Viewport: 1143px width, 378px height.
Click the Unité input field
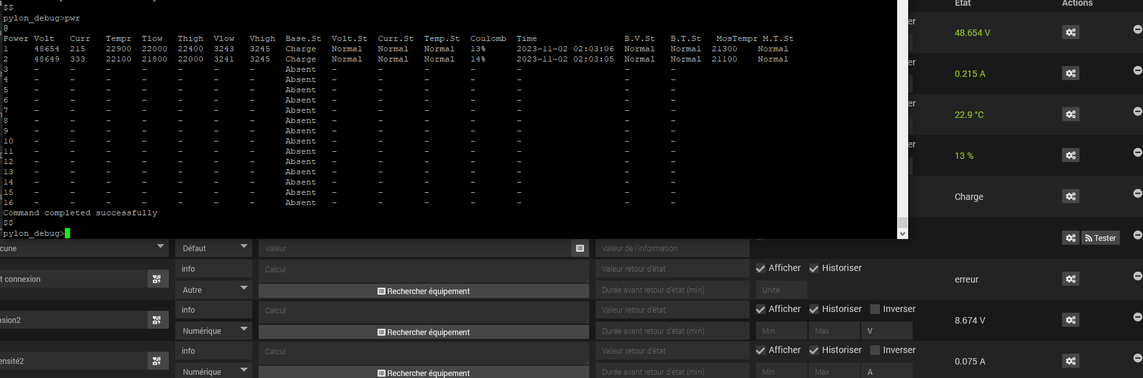tap(780, 290)
